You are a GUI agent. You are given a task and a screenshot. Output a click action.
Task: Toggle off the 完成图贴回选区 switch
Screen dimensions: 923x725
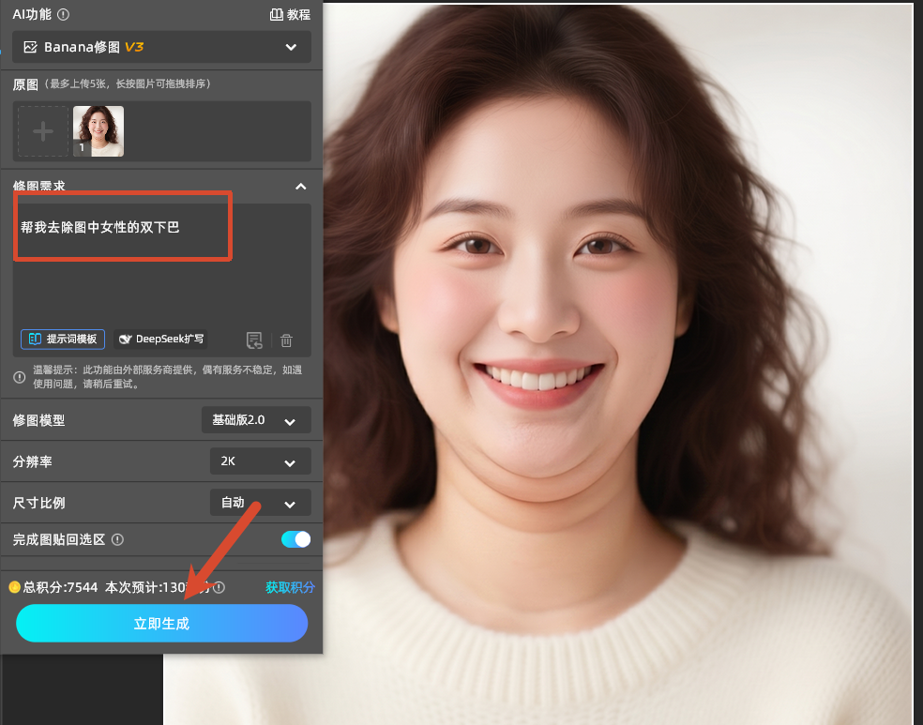(x=295, y=539)
